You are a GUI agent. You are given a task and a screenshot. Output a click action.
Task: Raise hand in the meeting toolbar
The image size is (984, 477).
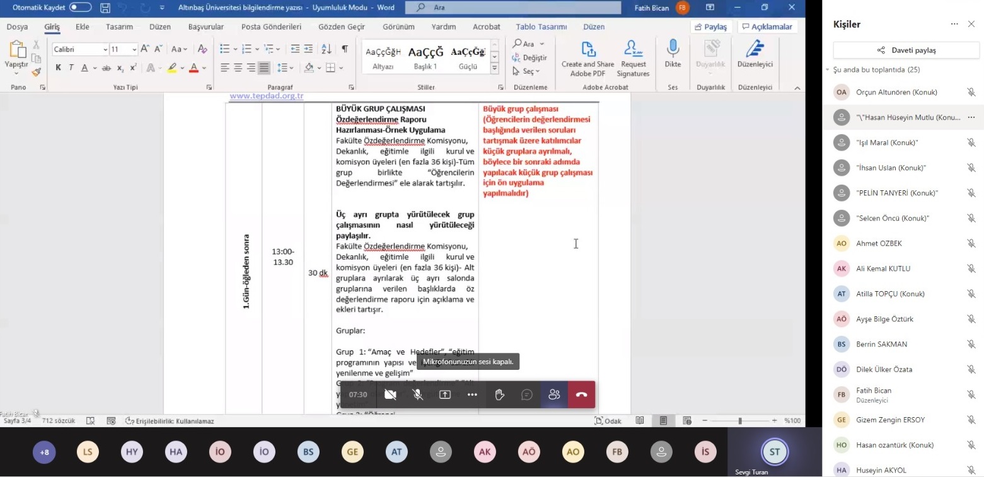pyautogui.click(x=499, y=394)
